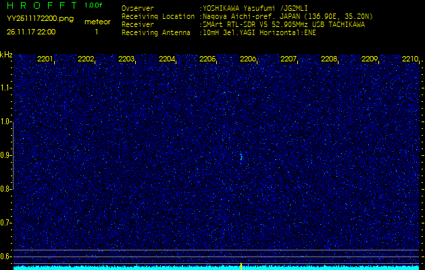Click the 2202 time marker label
Viewport: 425px width, 270px height.
(86, 59)
